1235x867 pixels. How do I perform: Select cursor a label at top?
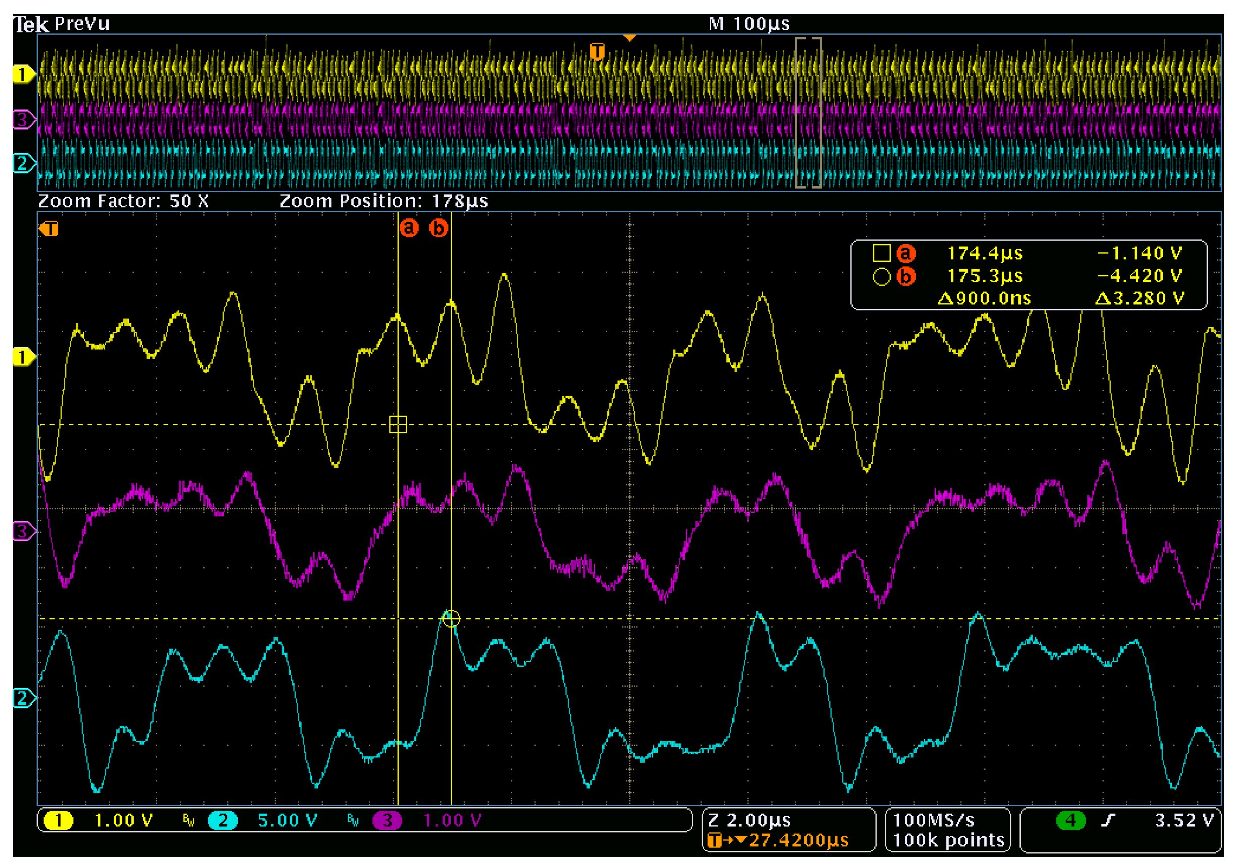pyautogui.click(x=409, y=228)
